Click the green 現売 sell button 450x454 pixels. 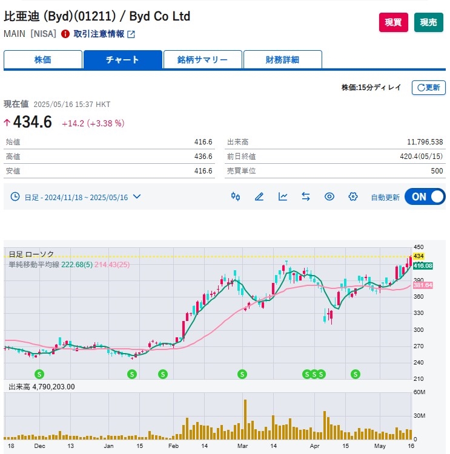[x=429, y=22]
